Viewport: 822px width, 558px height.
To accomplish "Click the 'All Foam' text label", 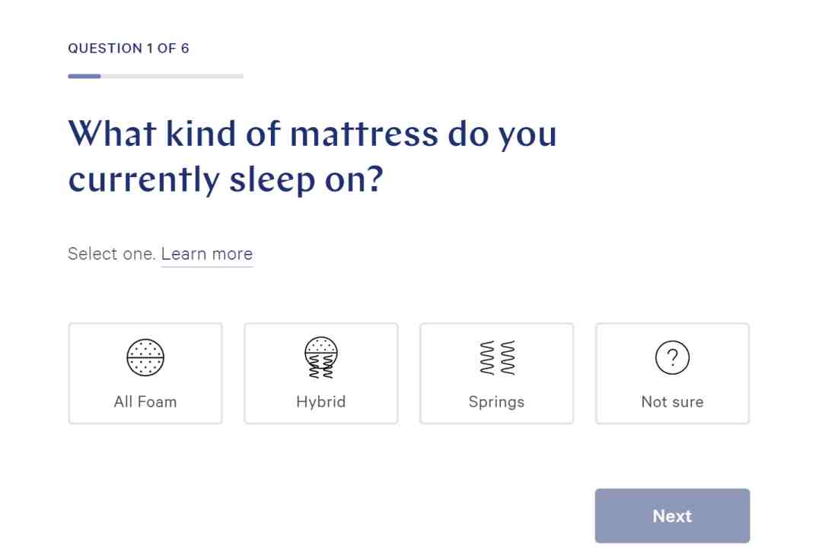I will (145, 401).
